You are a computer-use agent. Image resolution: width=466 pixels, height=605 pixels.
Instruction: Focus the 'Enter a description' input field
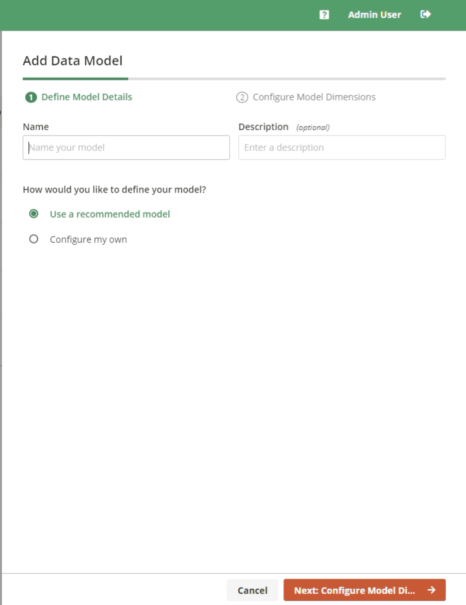click(x=342, y=148)
